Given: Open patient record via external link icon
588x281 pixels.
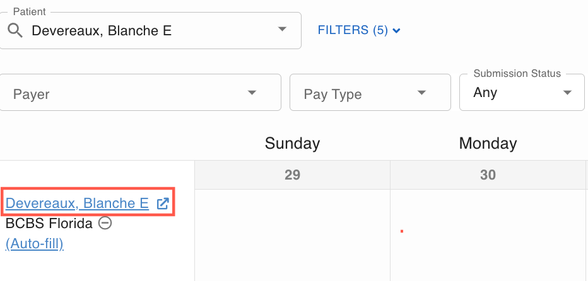Looking at the screenshot, I should pos(162,204).
